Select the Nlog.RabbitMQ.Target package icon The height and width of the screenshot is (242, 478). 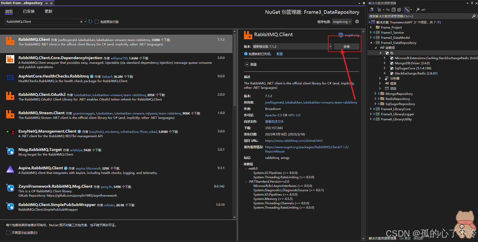[x=10, y=151]
